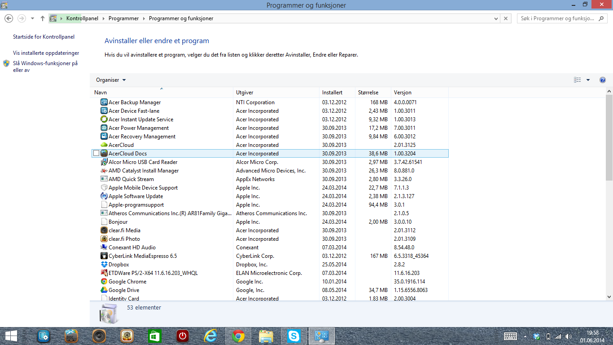Open Chrome from the taskbar
This screenshot has width=613, height=345.
238,336
